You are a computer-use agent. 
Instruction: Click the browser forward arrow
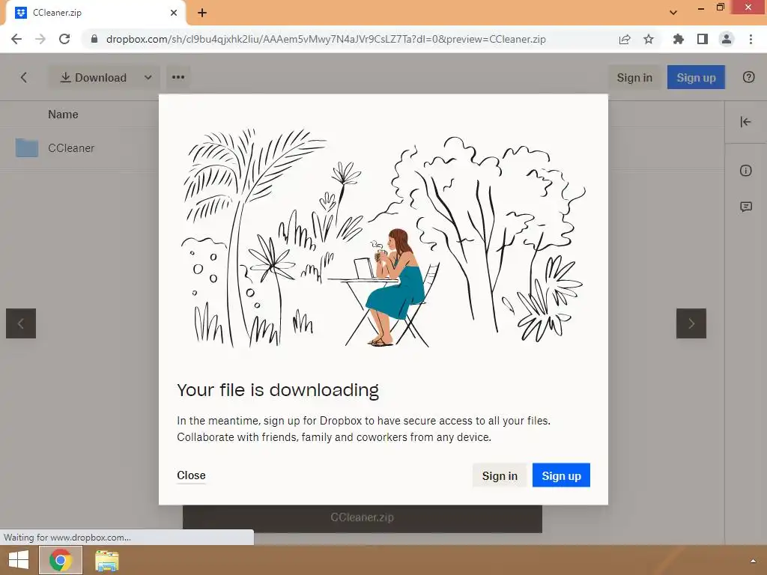[40, 39]
